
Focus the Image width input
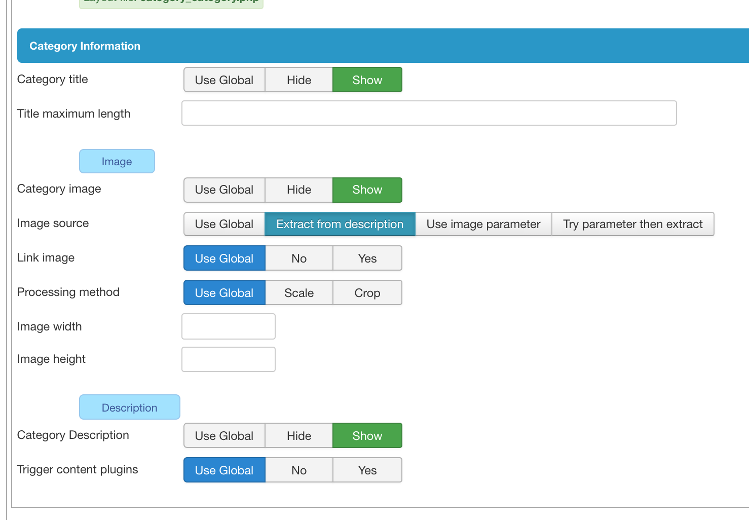tap(229, 326)
